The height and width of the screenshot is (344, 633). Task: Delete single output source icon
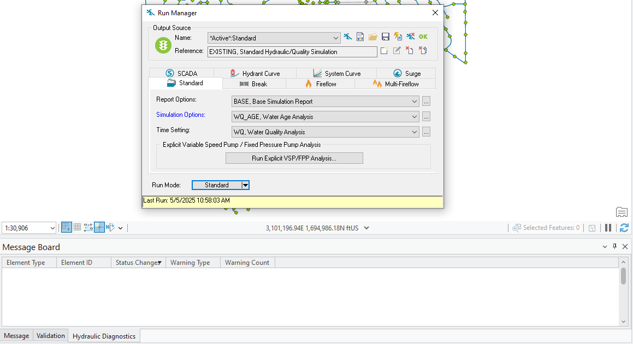coord(410,50)
